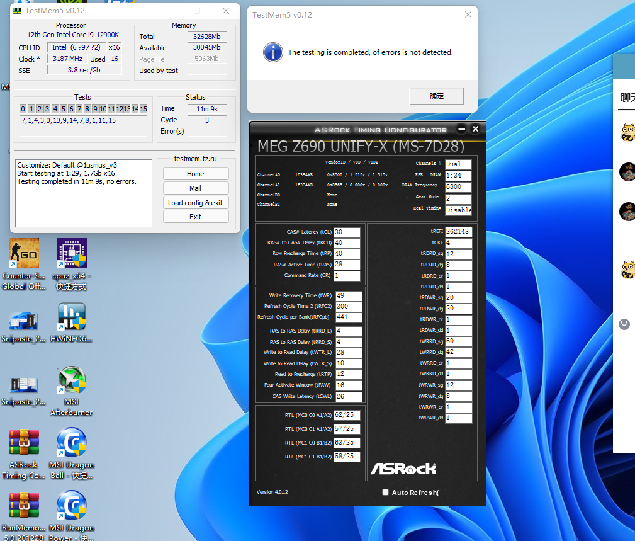Click the tRCD value field showing 40

point(347,242)
